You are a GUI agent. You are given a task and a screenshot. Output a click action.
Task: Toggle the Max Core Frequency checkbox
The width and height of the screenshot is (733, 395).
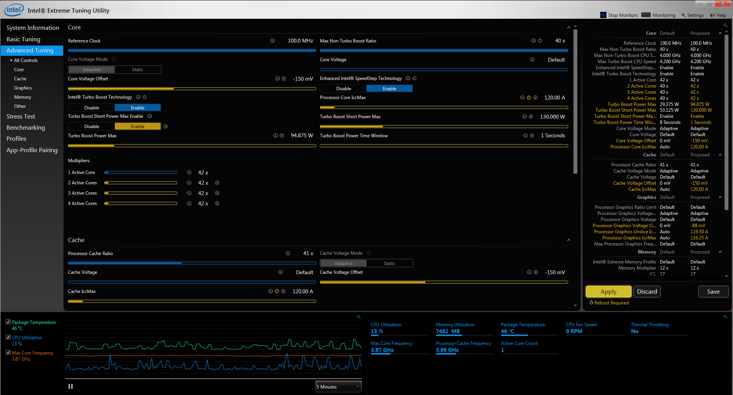point(8,353)
